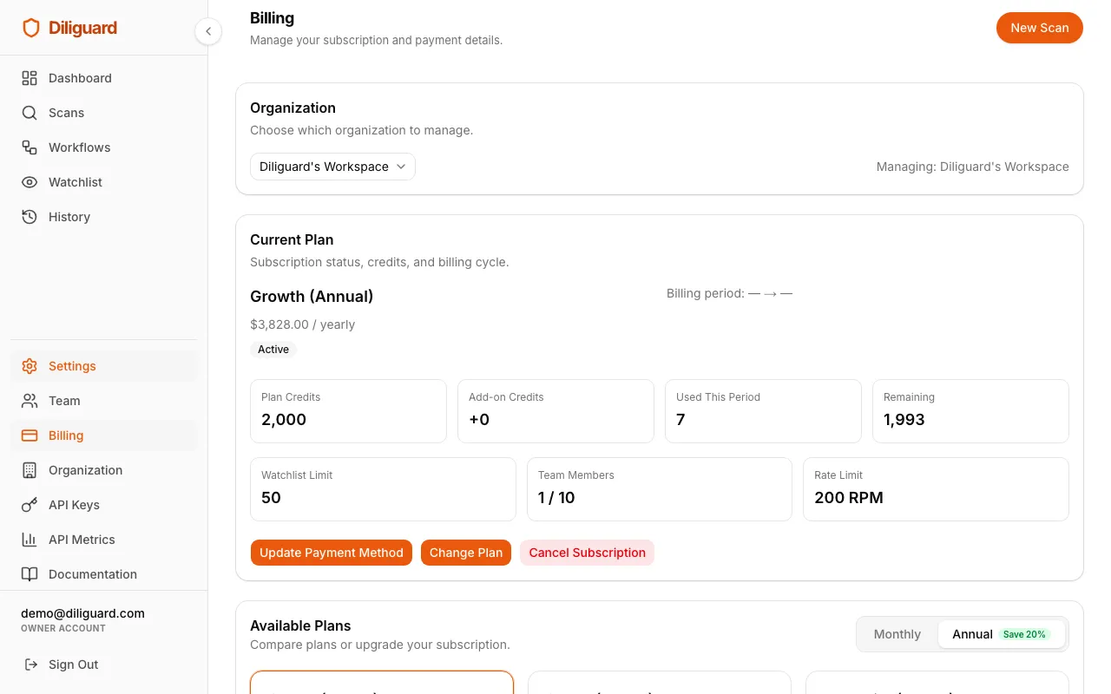
Task: Click Update Payment Method
Action: coord(332,553)
